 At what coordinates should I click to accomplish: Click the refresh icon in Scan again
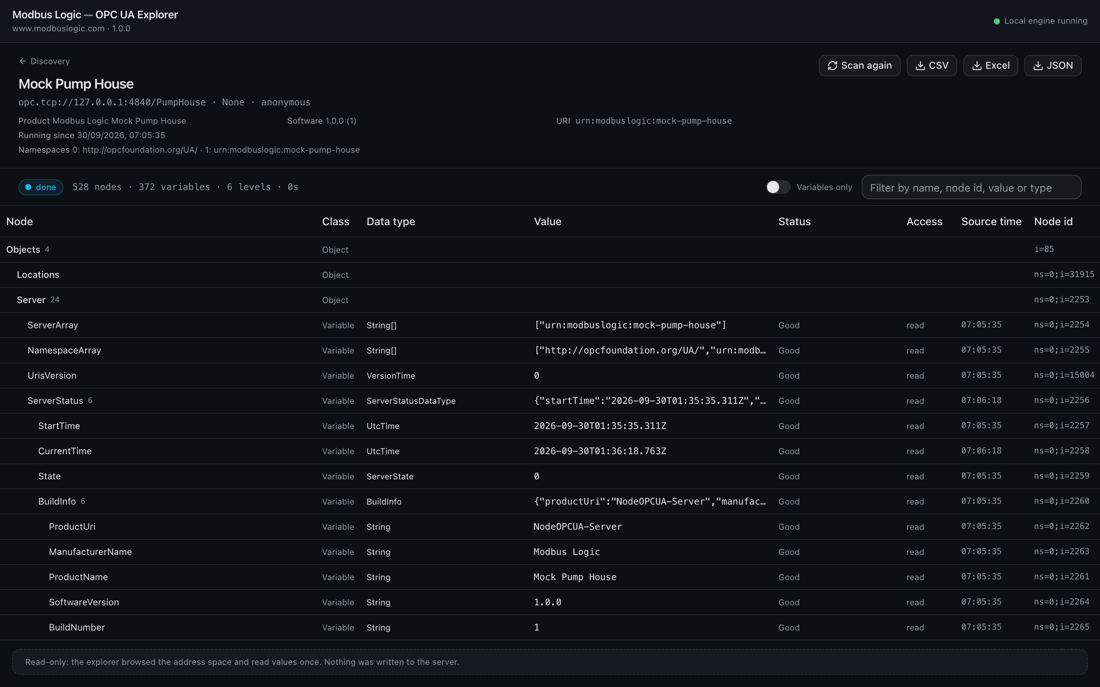click(832, 66)
